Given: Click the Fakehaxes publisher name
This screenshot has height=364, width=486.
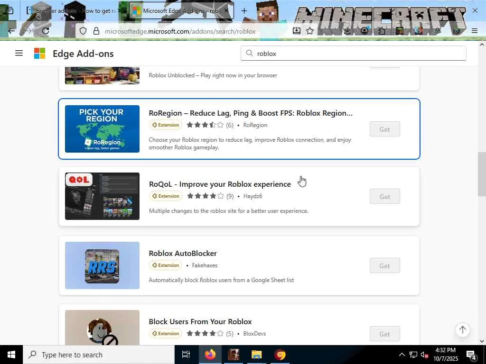Looking at the screenshot, I should [205, 265].
